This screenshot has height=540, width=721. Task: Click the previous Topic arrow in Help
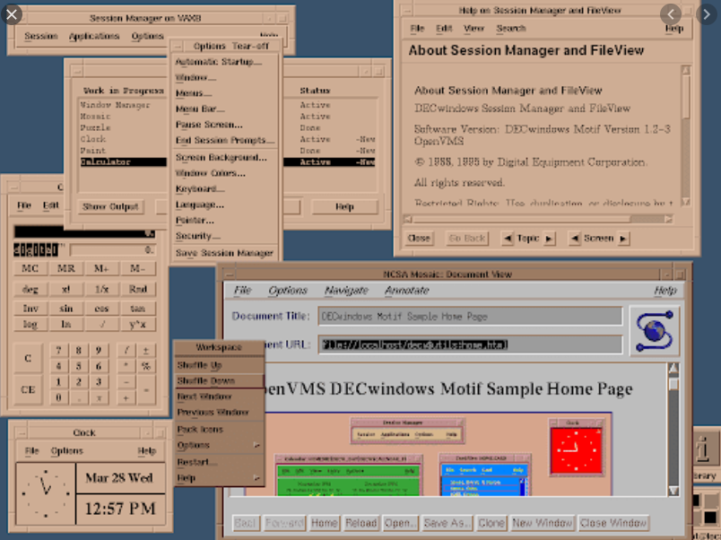[508, 239]
